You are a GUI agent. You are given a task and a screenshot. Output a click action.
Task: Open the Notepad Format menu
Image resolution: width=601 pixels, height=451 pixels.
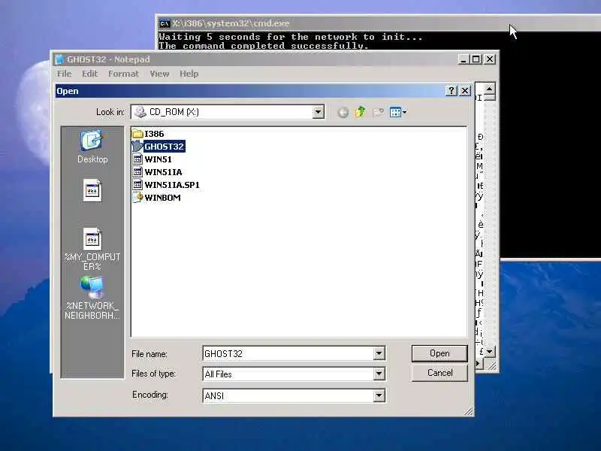[x=123, y=74]
